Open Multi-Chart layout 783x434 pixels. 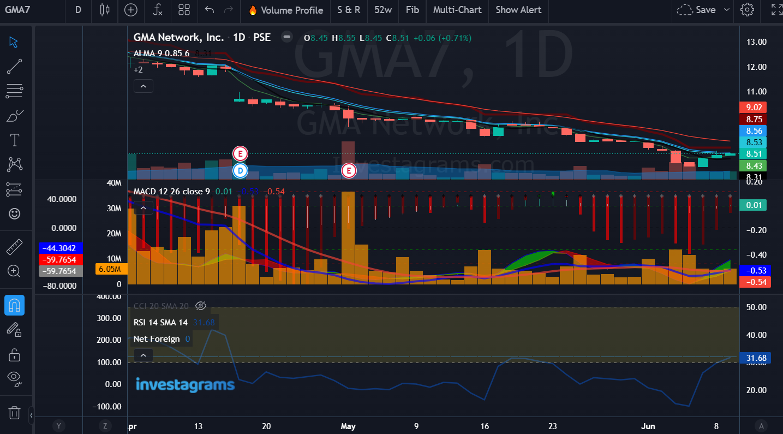pos(457,10)
